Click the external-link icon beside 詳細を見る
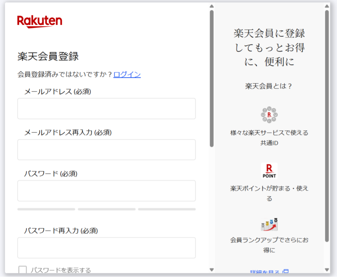Screen dimensions: 337x277 click(x=286, y=271)
